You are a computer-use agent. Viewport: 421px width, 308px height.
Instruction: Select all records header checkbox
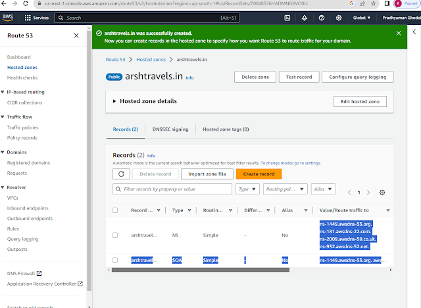coord(115,210)
